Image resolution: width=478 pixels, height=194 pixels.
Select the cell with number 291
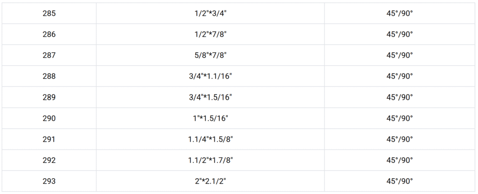tap(49, 139)
